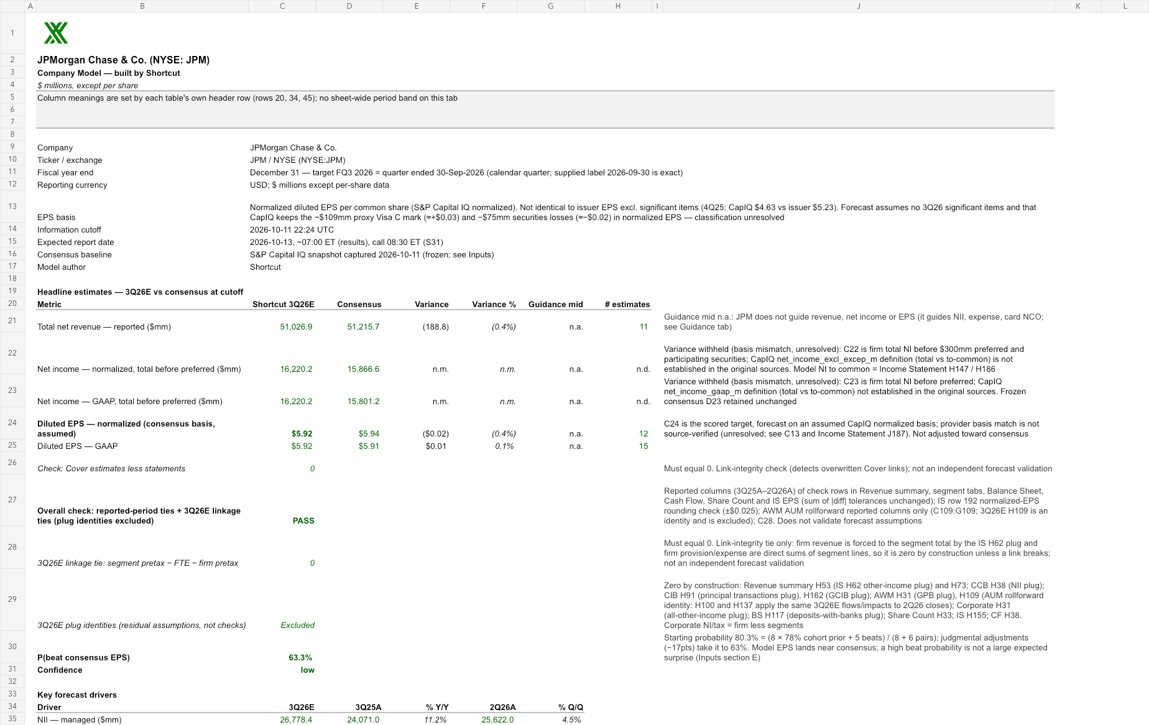The width and height of the screenshot is (1149, 725).
Task: Select the Guidance mid n.a. explanation note in row 21
Action: click(854, 322)
